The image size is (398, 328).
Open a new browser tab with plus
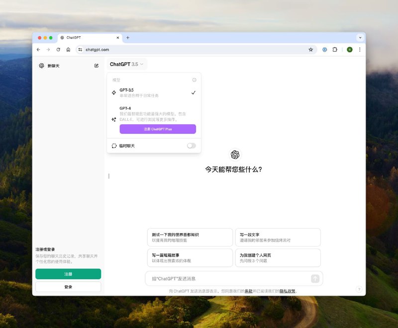(x=128, y=37)
